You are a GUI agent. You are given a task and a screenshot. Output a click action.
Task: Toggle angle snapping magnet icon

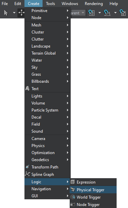107,13
